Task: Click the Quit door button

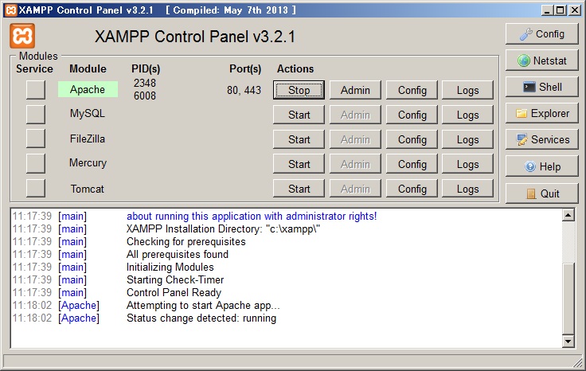Action: click(541, 193)
